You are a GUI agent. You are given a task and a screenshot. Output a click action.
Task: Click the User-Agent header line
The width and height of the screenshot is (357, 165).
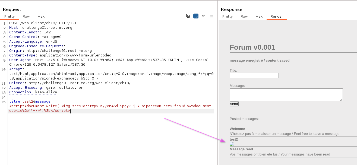(109, 62)
